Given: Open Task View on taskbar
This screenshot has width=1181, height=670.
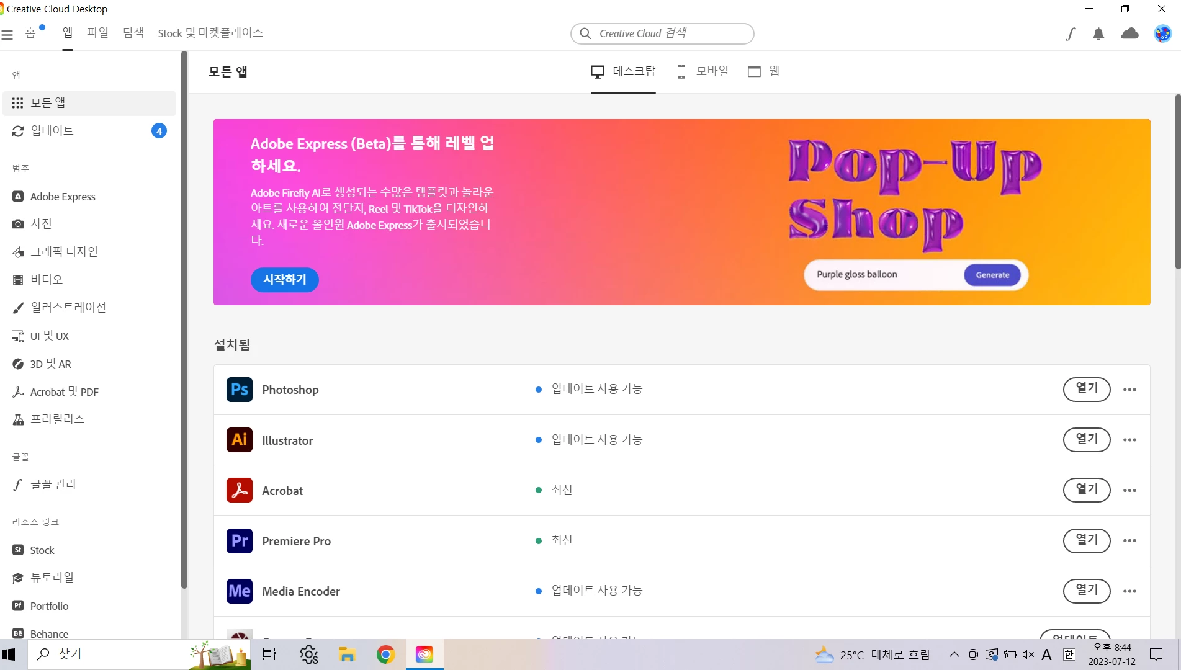Looking at the screenshot, I should [269, 654].
